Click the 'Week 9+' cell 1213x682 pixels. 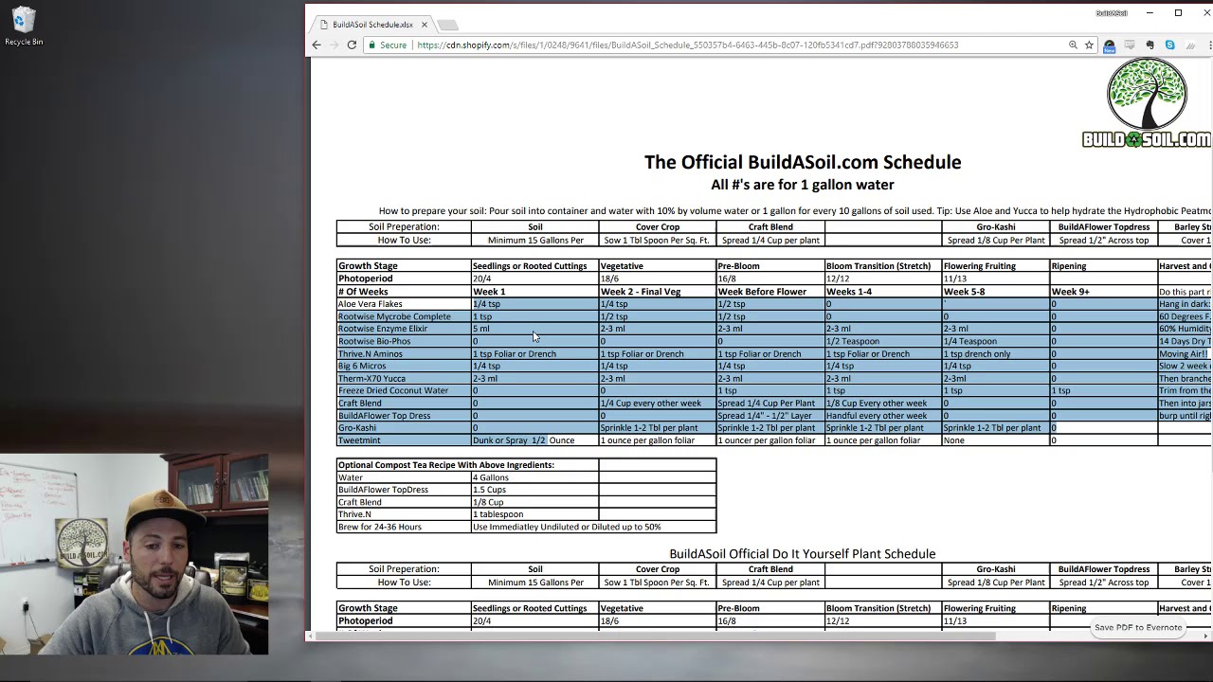[1103, 292]
